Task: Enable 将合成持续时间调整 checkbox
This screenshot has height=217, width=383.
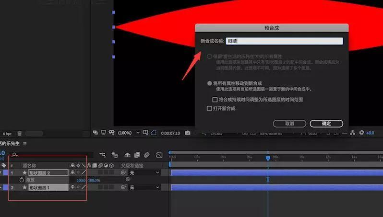Action: pos(215,100)
